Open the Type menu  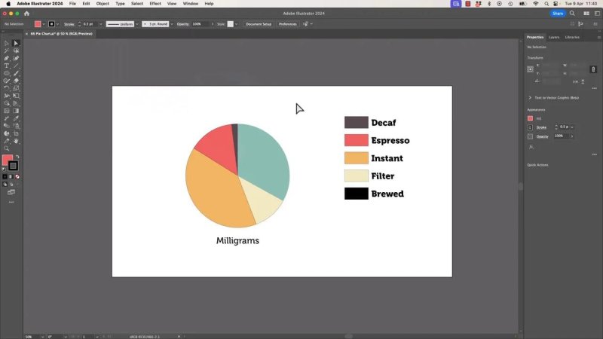coord(120,4)
